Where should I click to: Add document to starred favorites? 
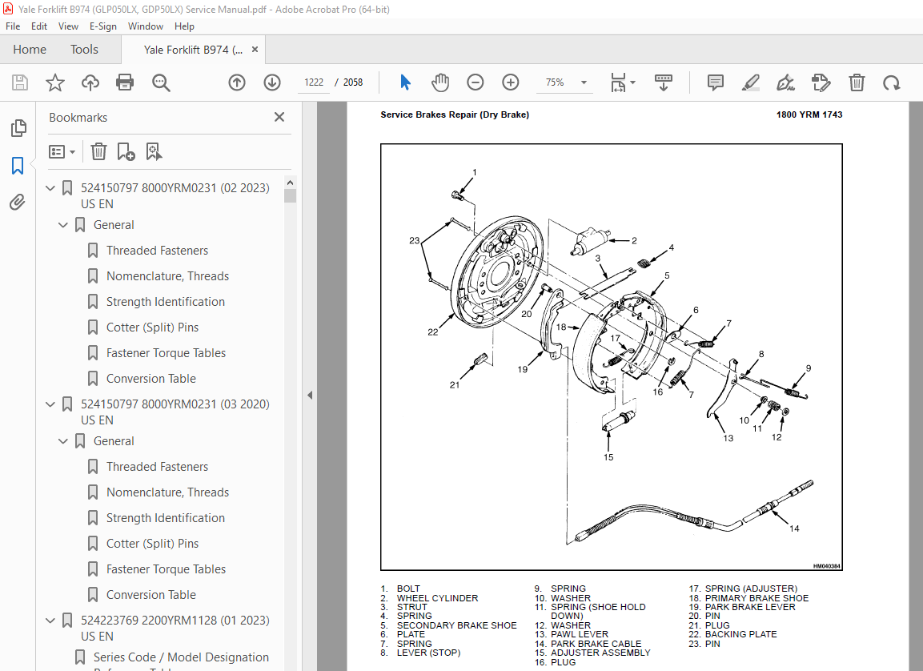point(54,82)
